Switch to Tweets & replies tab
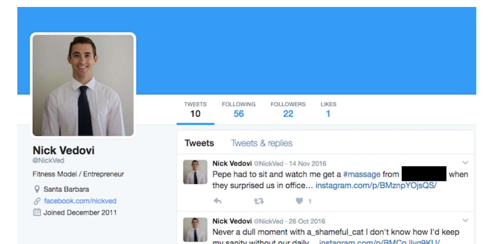The width and height of the screenshot is (493, 244). [x=262, y=143]
